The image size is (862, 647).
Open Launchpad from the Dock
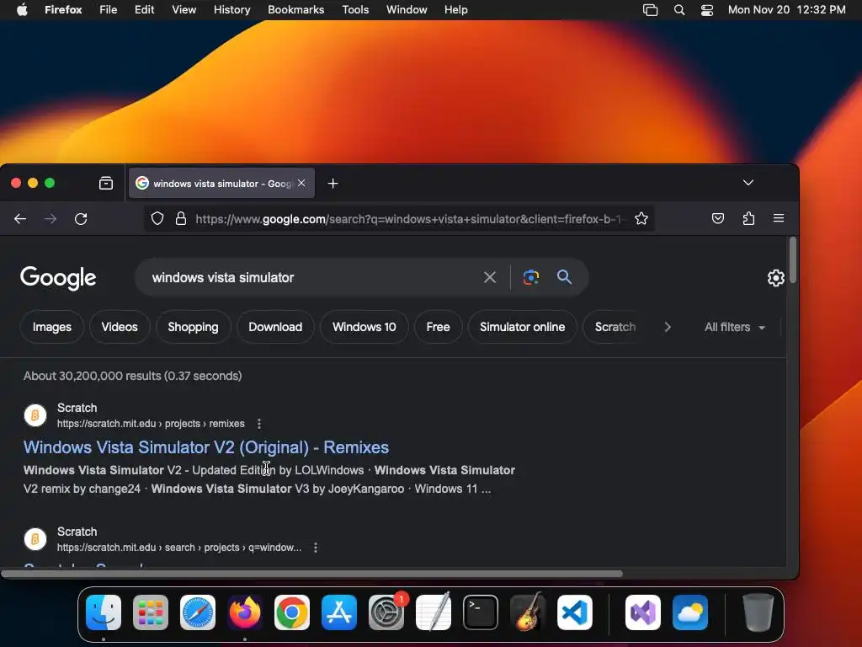pos(151,612)
